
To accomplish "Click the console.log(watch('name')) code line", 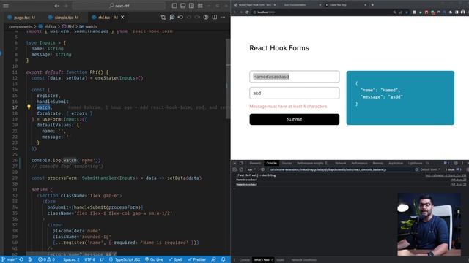I will click(66, 161).
